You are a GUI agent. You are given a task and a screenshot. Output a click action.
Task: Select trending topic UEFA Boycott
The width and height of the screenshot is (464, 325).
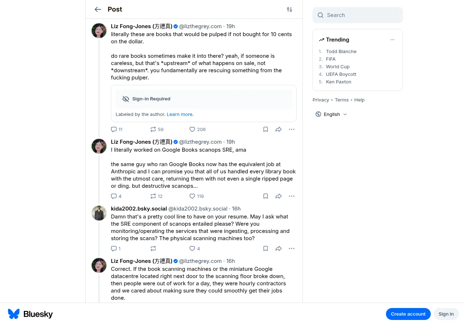click(x=341, y=74)
